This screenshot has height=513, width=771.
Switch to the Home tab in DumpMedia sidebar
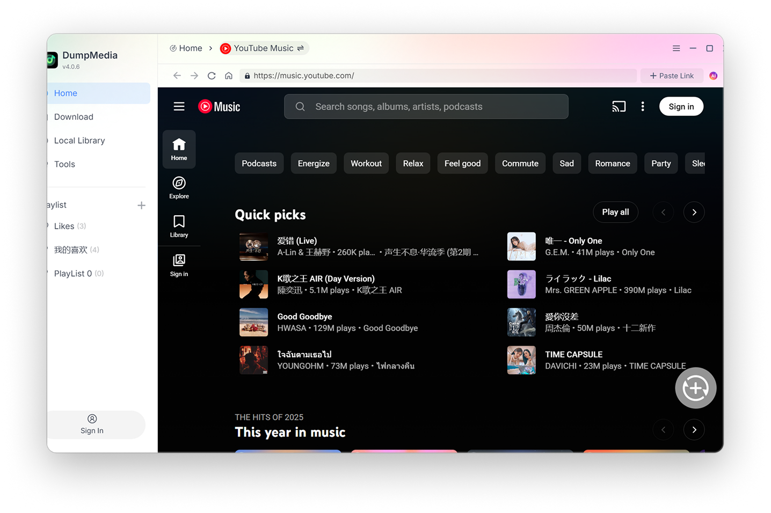point(66,93)
